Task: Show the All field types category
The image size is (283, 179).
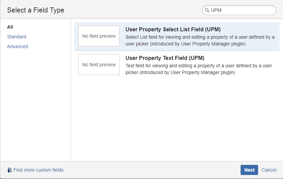Action: [x=10, y=27]
